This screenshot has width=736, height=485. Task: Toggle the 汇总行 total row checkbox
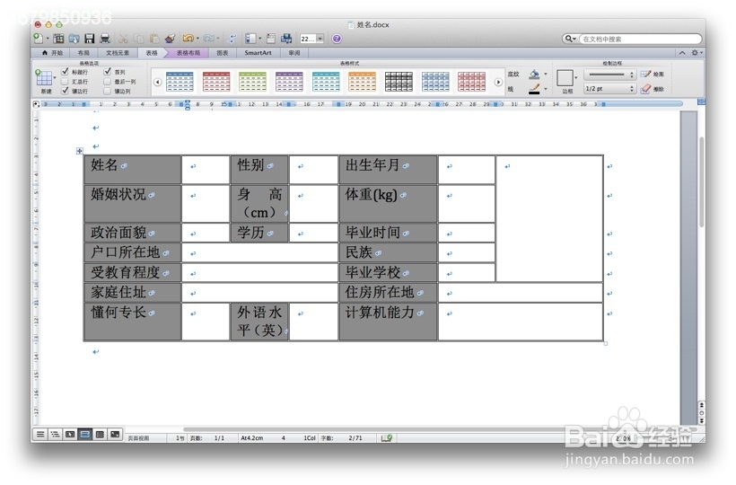click(x=65, y=82)
